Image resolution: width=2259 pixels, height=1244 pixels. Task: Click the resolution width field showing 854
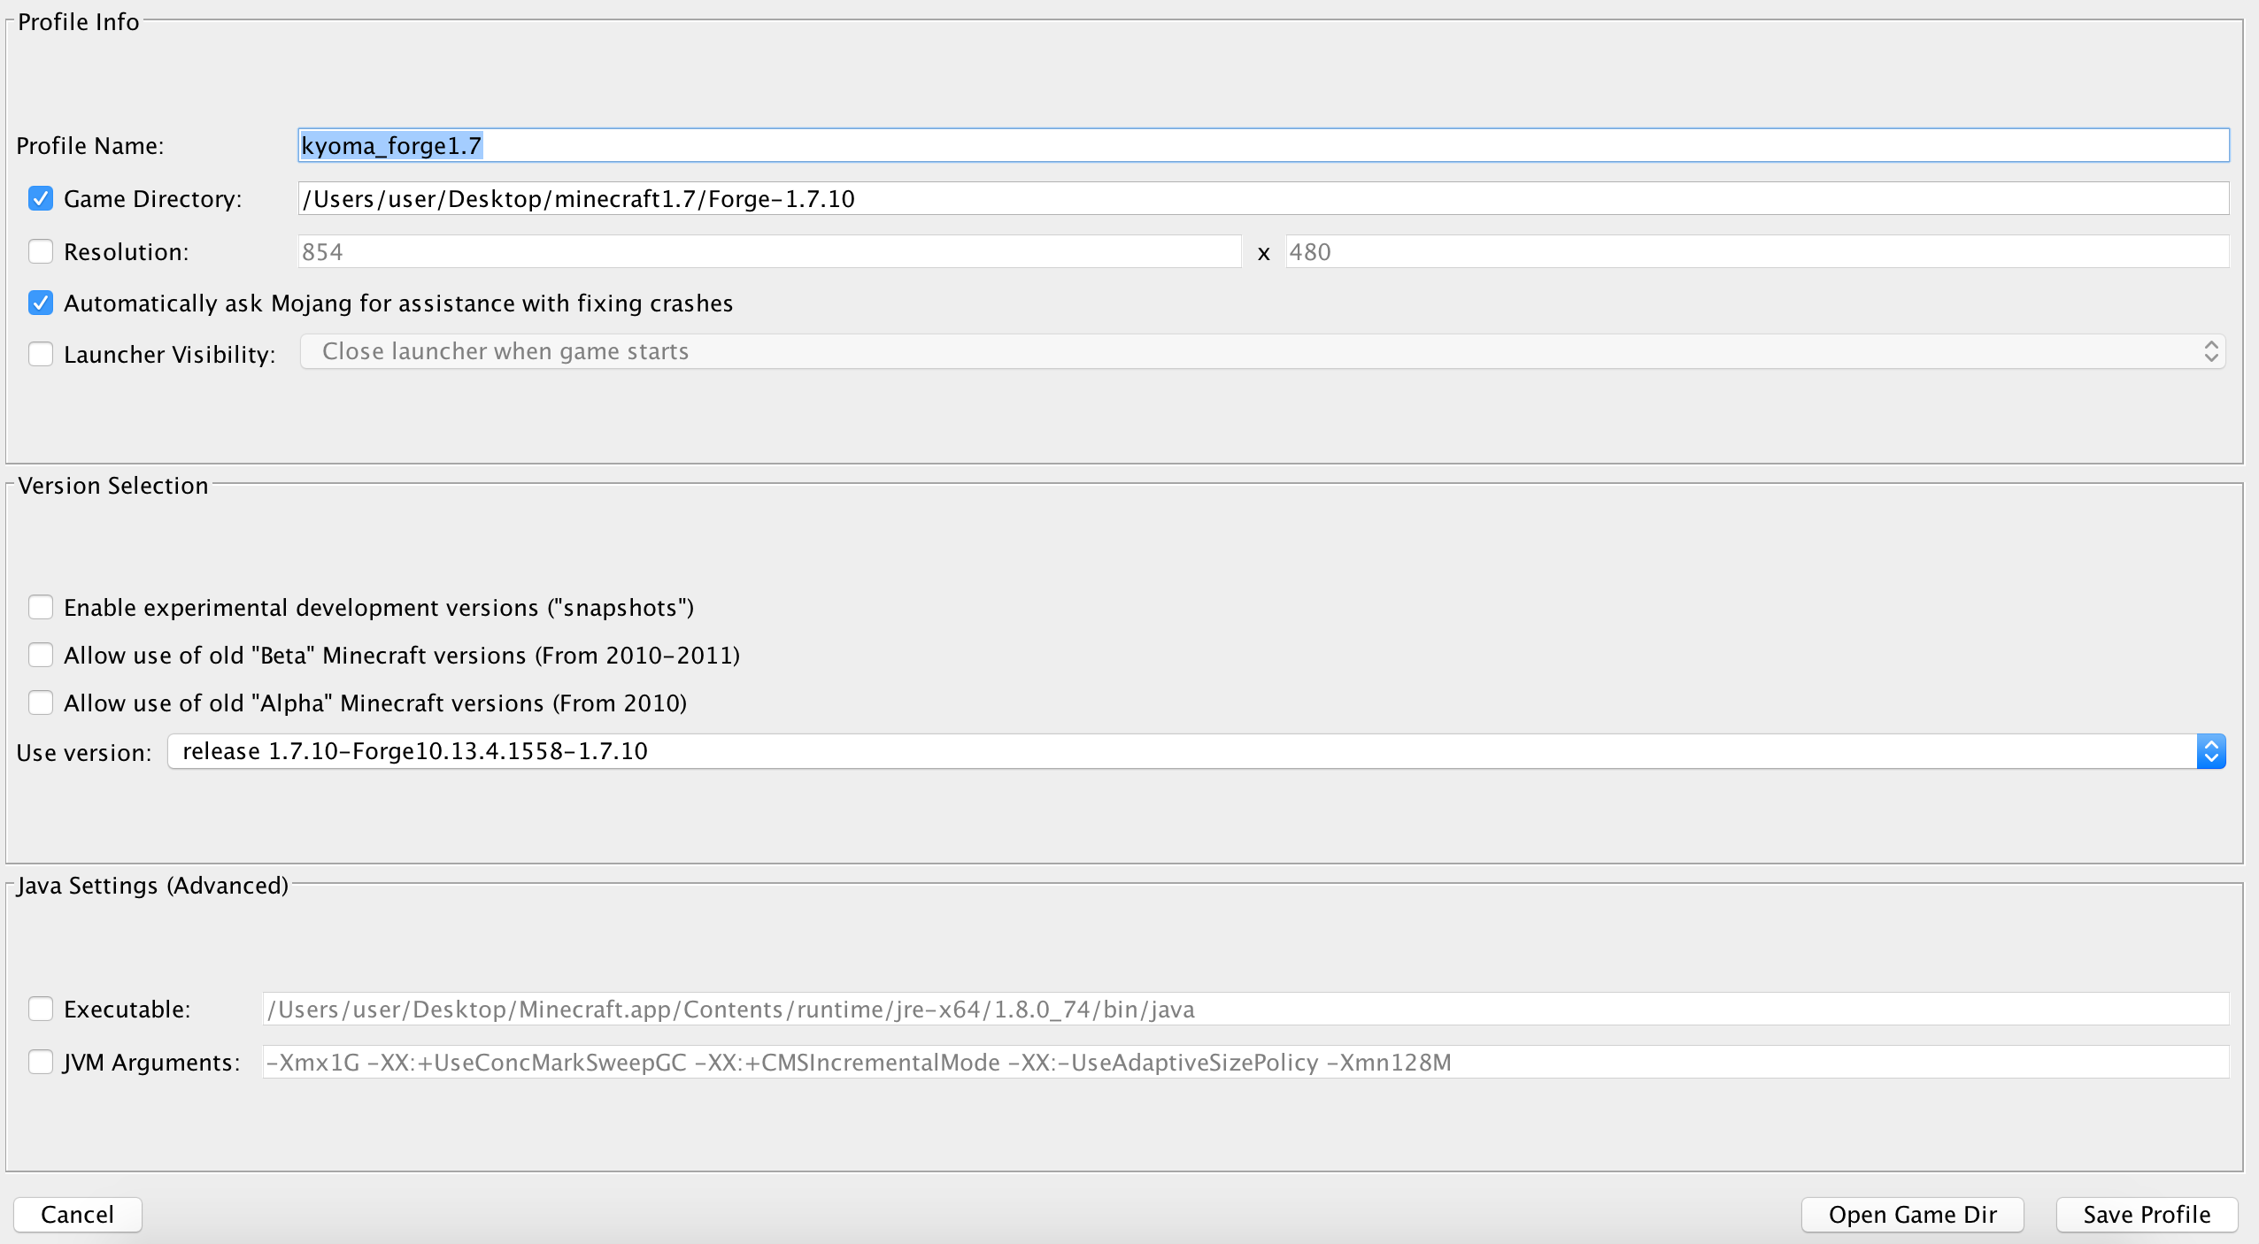[769, 251]
